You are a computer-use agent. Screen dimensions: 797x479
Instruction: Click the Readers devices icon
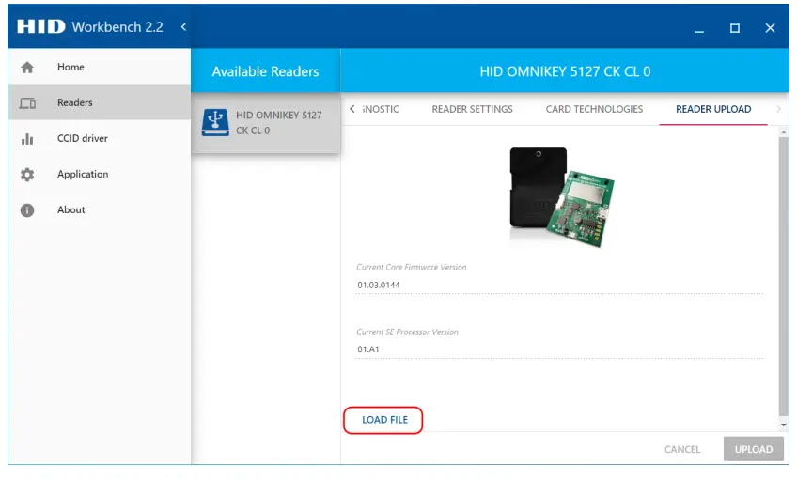click(27, 103)
